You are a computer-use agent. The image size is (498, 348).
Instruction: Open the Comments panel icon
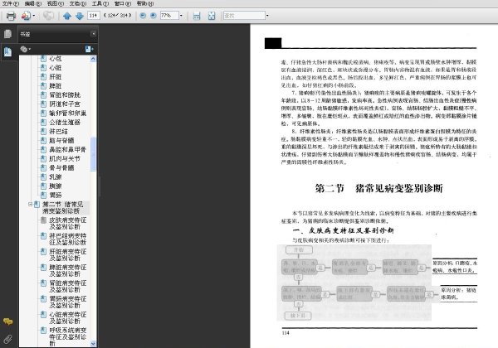8,321
